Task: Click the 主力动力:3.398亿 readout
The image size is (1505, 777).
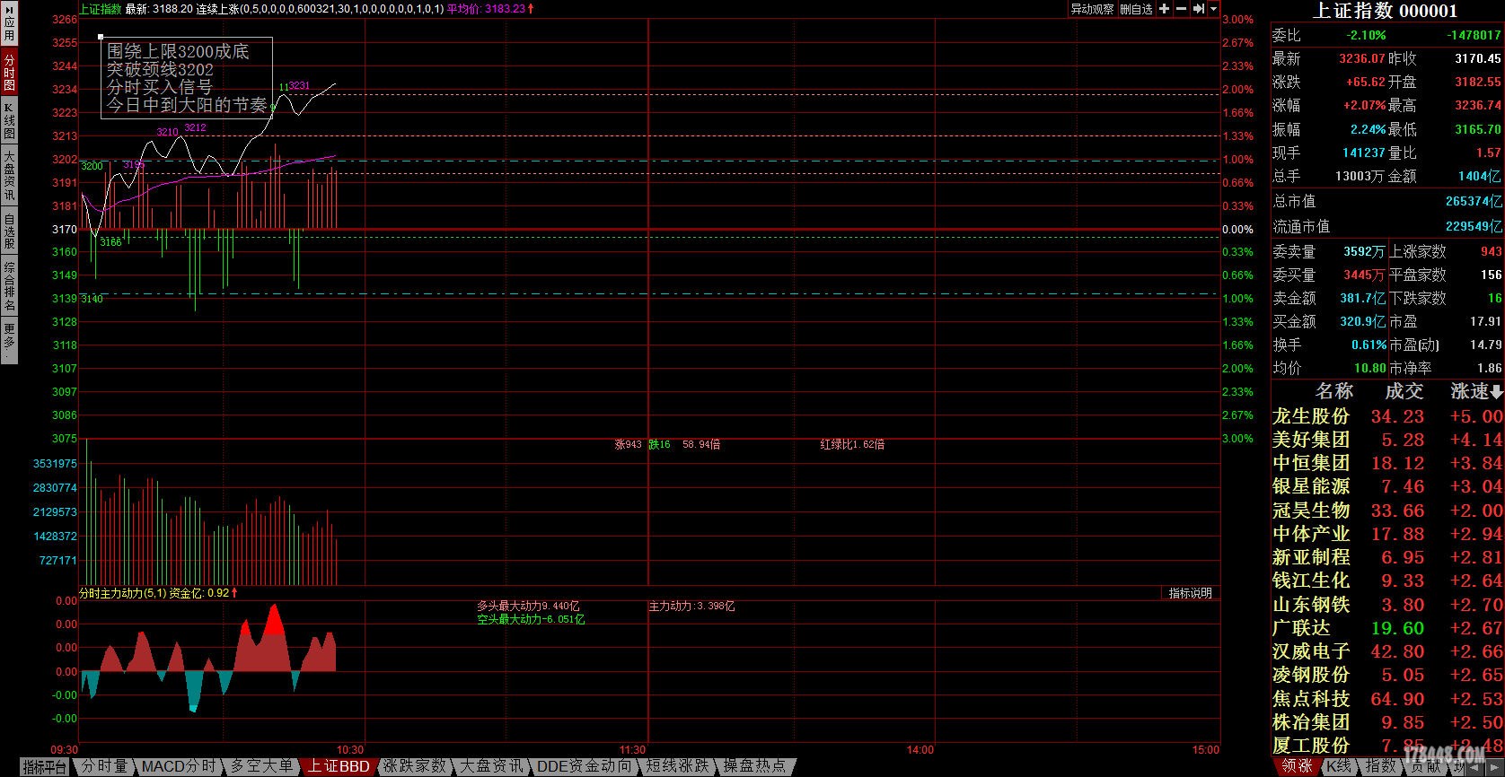Action: click(x=691, y=607)
